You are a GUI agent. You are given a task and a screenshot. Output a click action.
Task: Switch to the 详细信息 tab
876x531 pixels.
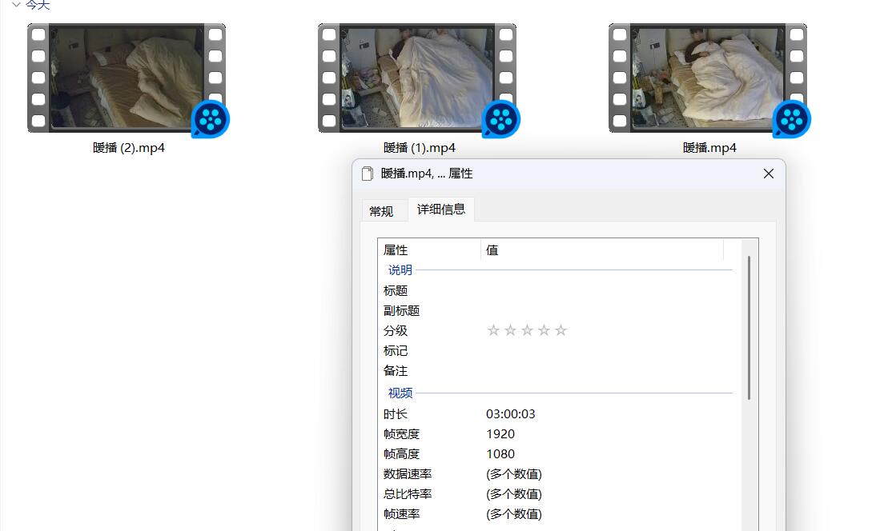tap(440, 210)
